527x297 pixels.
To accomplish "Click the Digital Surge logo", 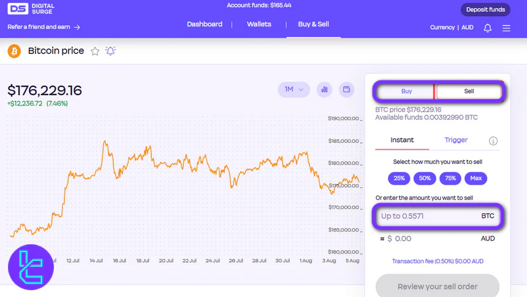I will pos(31,9).
